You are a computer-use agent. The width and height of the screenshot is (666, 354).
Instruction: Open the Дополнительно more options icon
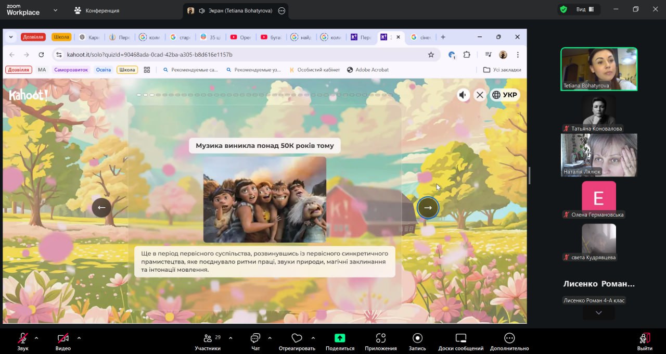(x=509, y=338)
